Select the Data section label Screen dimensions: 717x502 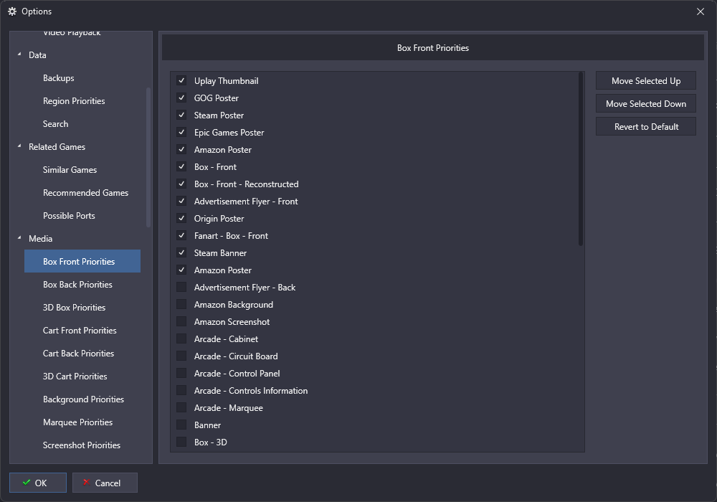click(x=37, y=55)
